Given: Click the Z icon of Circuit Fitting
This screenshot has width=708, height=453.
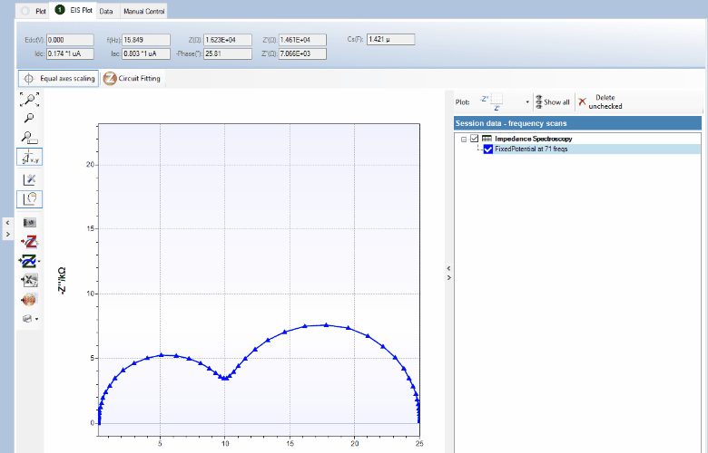Looking at the screenshot, I should point(110,79).
